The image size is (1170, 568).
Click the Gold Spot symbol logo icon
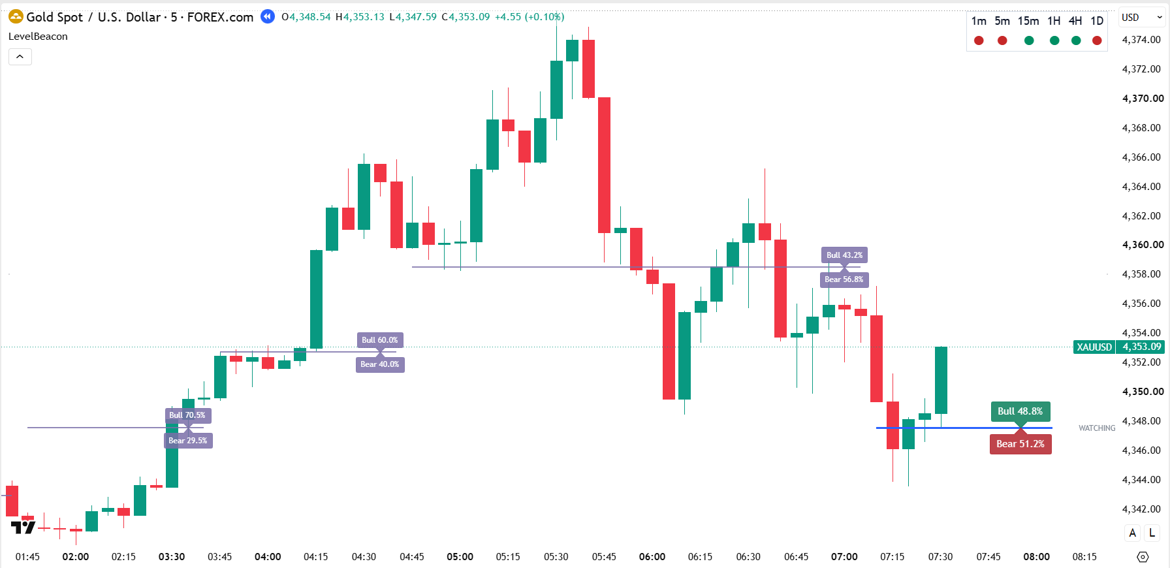coord(16,17)
